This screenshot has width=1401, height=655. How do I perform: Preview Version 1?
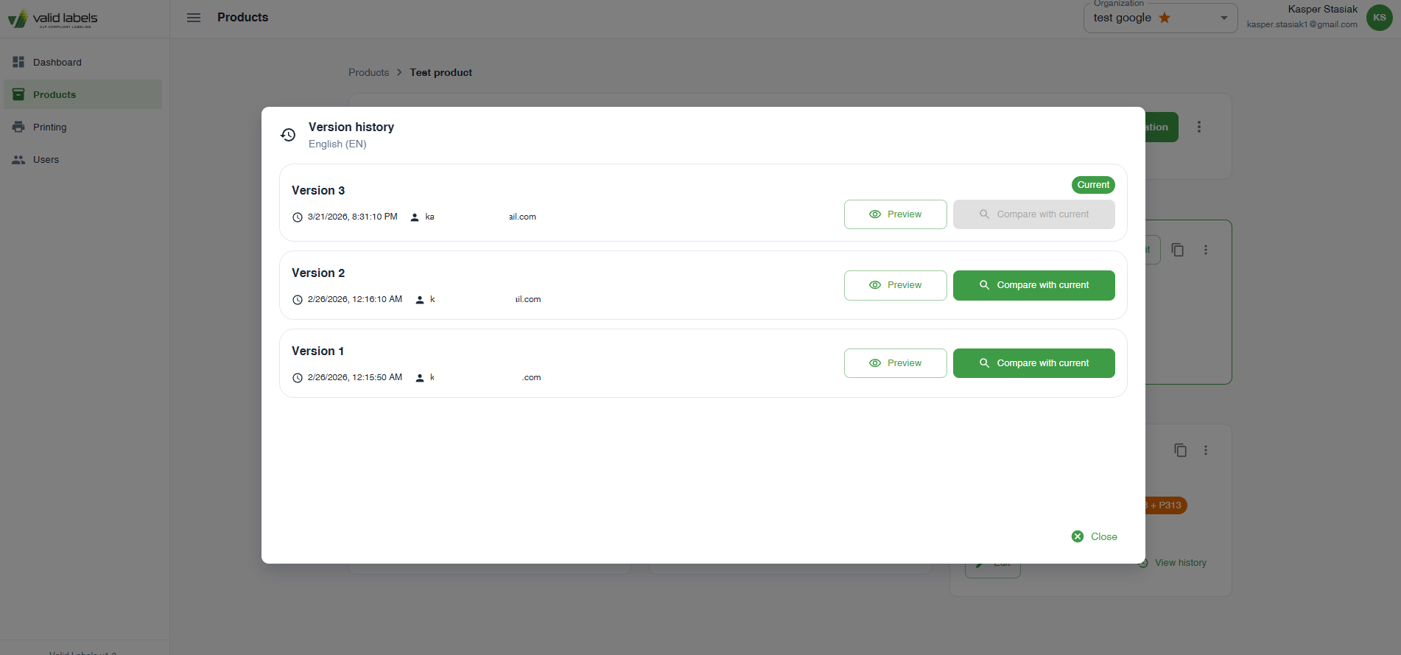click(895, 363)
